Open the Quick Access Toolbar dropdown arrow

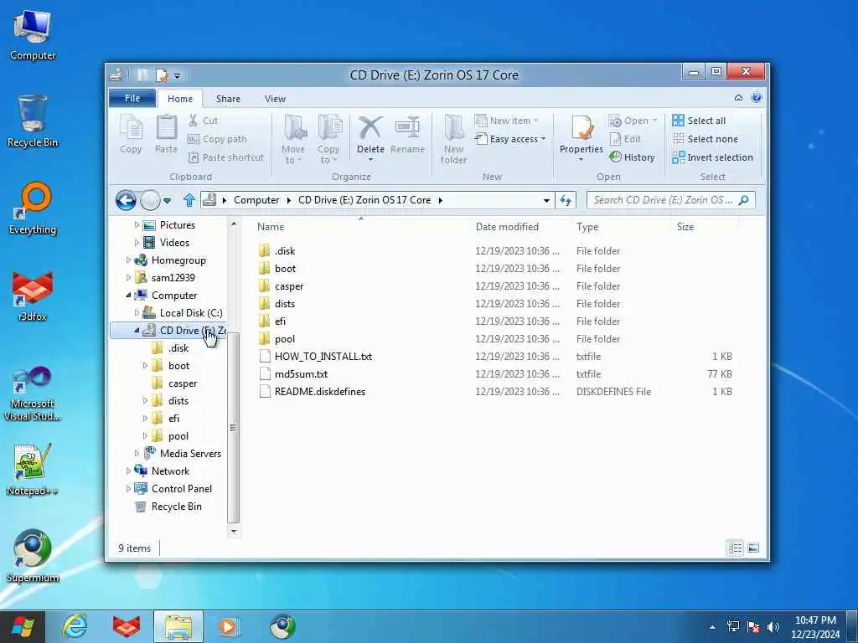[x=177, y=75]
